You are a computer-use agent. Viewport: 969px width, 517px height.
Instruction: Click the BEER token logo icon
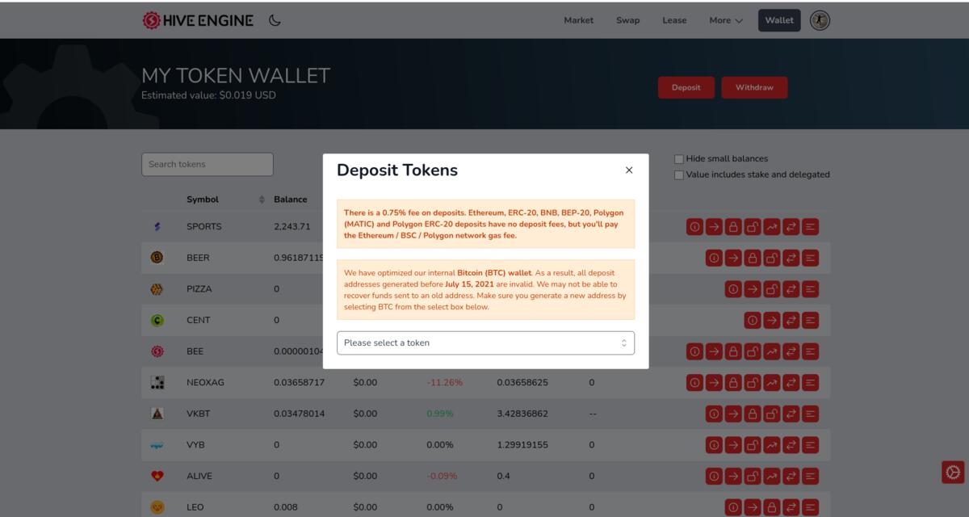coord(157,258)
